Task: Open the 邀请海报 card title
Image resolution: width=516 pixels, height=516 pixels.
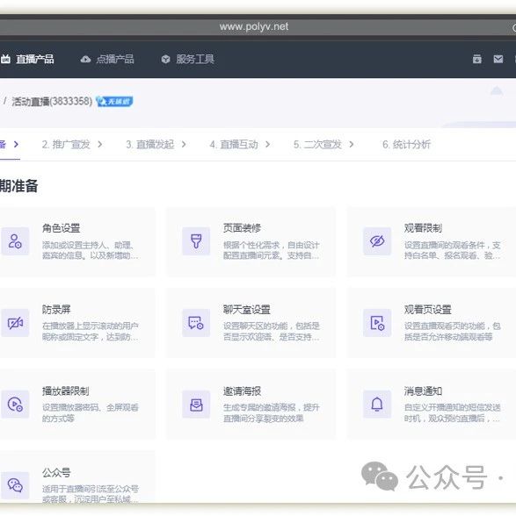Action: [x=242, y=391]
